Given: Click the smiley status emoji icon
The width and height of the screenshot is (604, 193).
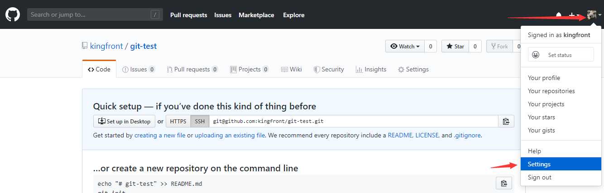Looking at the screenshot, I should [x=536, y=55].
